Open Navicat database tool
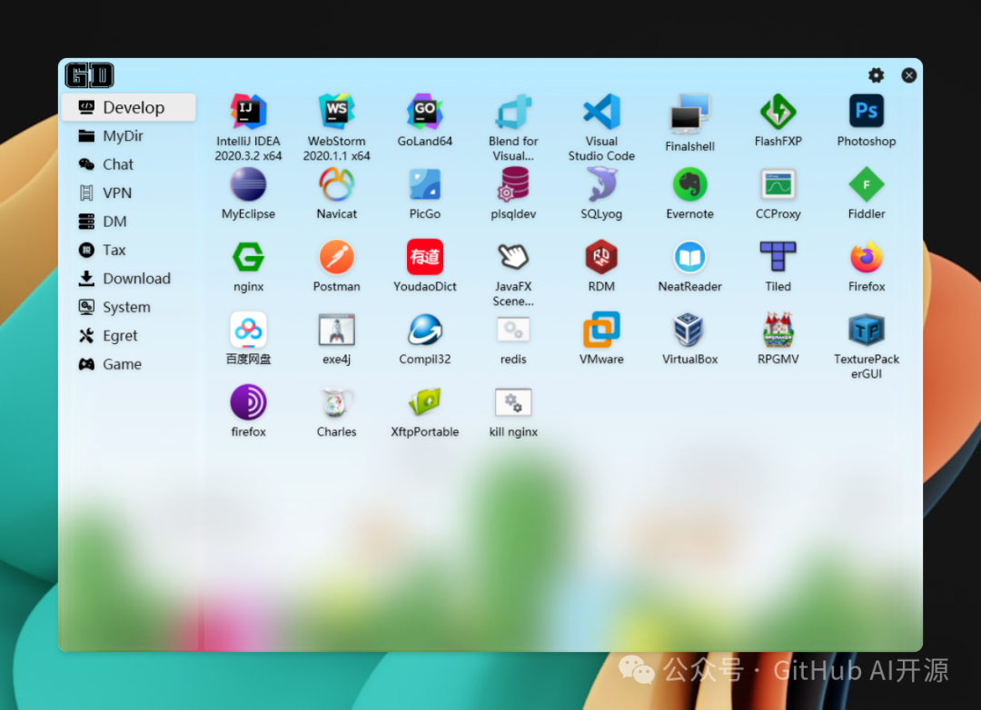 pos(337,184)
